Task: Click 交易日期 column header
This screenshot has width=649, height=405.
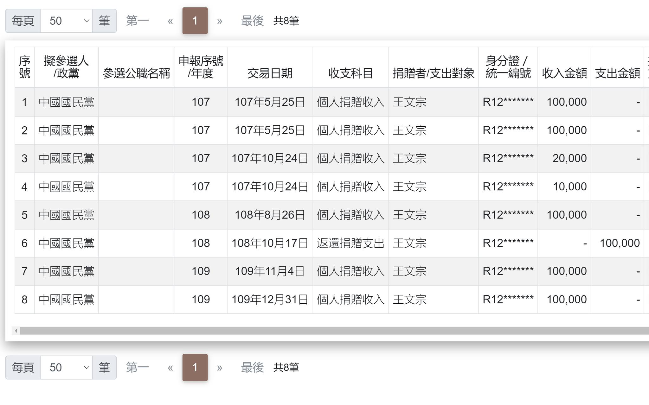Action: 270,67
